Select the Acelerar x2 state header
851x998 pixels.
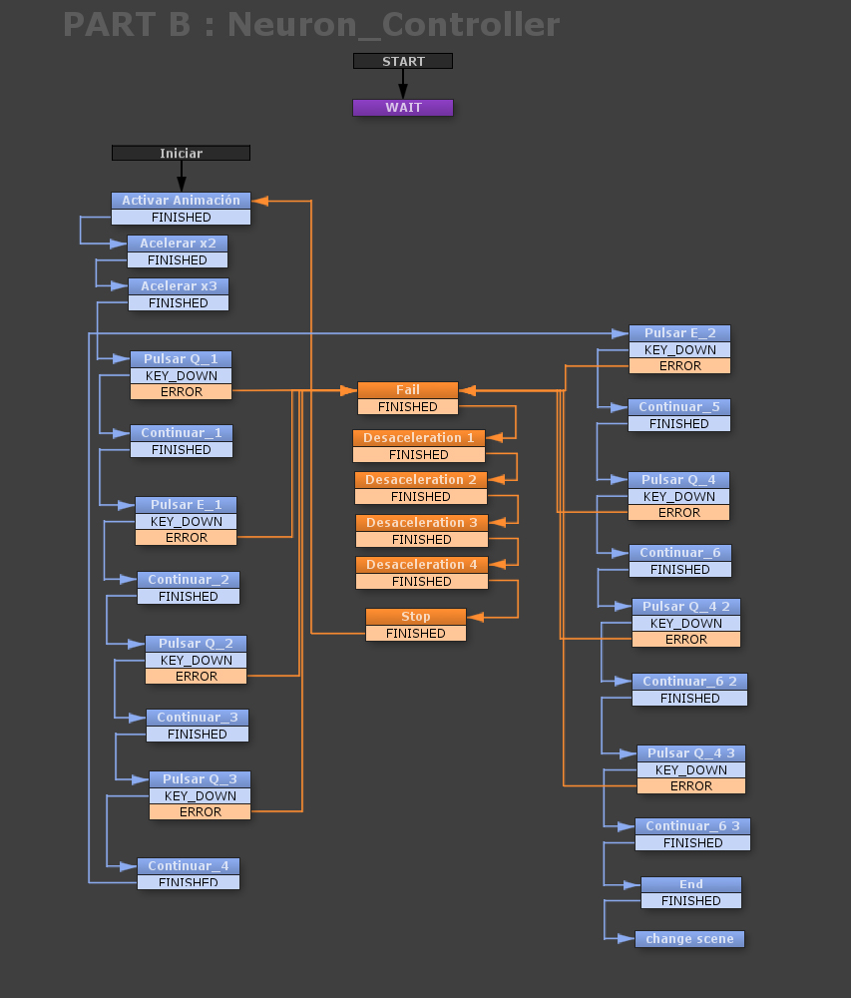(178, 244)
